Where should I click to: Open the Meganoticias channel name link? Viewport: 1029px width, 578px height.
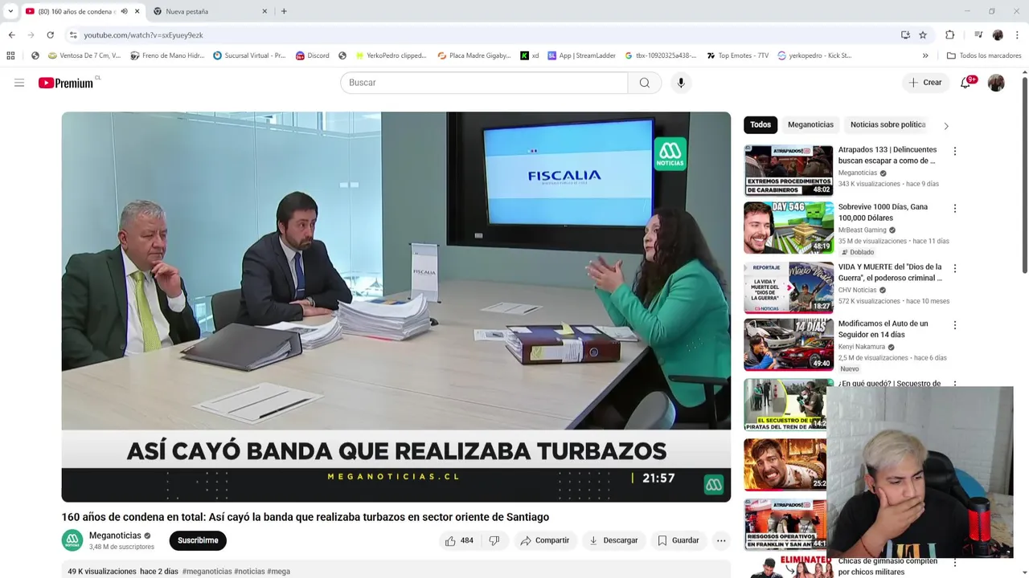click(x=115, y=535)
